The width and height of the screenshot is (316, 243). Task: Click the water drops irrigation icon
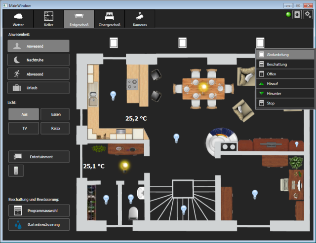tap(18, 224)
